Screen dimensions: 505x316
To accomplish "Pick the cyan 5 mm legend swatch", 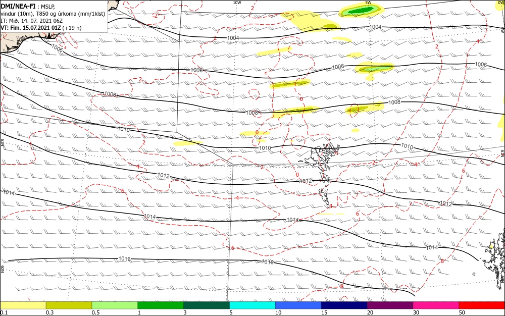I will click(252, 305).
